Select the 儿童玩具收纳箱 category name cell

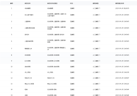[30, 28]
